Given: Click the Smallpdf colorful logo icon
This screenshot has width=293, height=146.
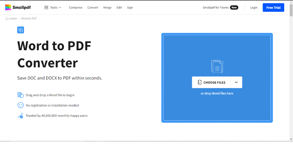Looking at the screenshot, I should coord(8,8).
